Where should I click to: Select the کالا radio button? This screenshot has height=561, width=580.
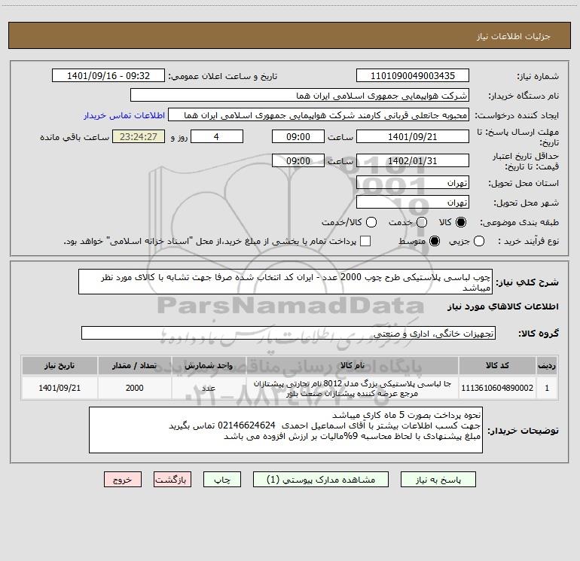click(x=461, y=222)
